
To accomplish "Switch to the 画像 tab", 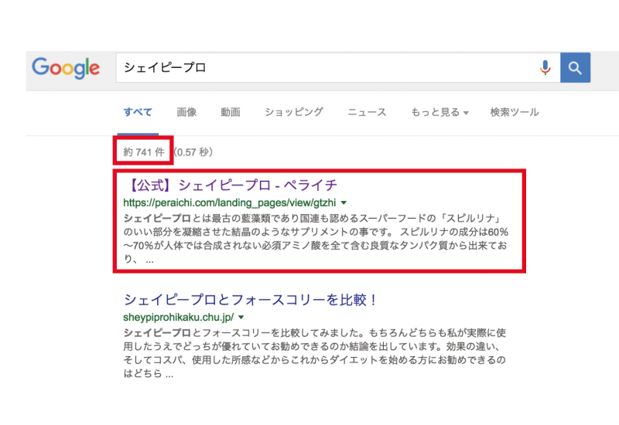I will pos(186,112).
